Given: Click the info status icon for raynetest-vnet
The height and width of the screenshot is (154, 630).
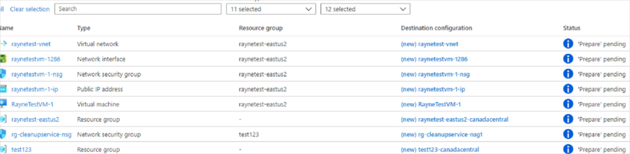Looking at the screenshot, I should [568, 44].
